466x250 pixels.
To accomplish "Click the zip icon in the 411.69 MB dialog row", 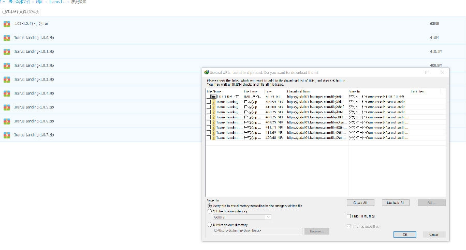I will point(214,133).
